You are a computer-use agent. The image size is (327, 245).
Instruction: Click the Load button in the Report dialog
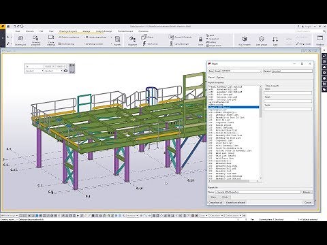(x=217, y=71)
